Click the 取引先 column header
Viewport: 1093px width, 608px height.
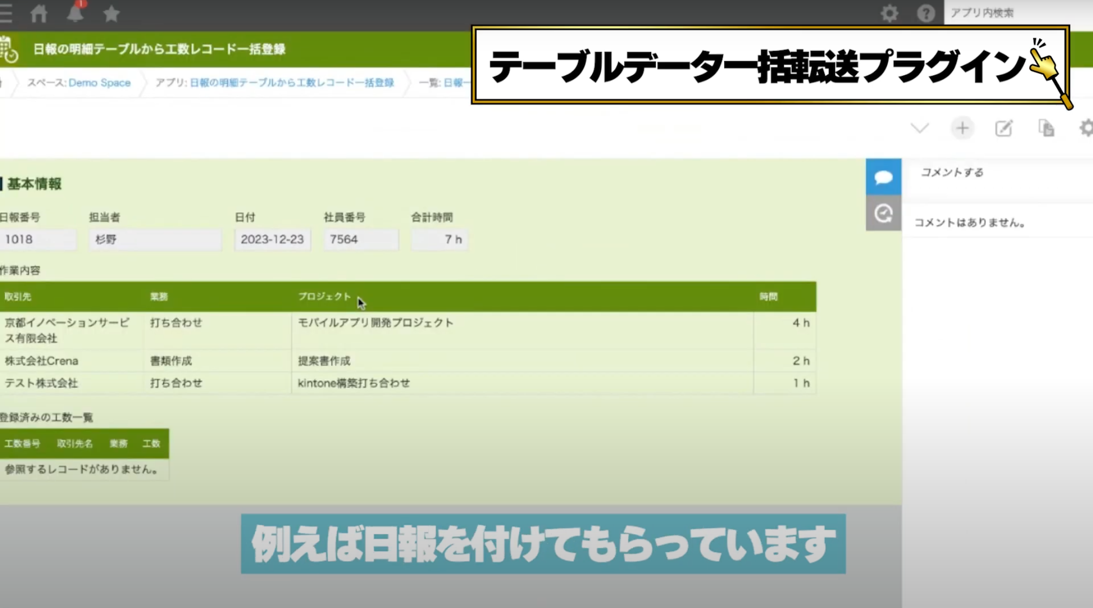coord(18,297)
